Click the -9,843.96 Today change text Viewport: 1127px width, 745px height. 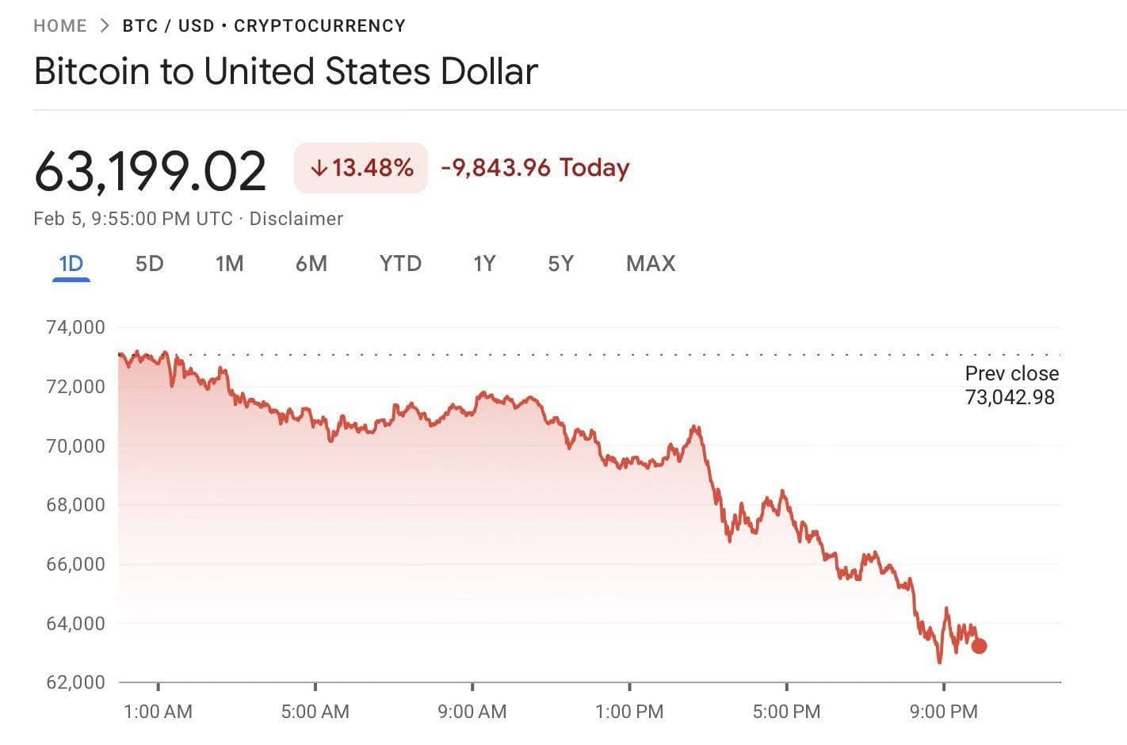coord(535,168)
